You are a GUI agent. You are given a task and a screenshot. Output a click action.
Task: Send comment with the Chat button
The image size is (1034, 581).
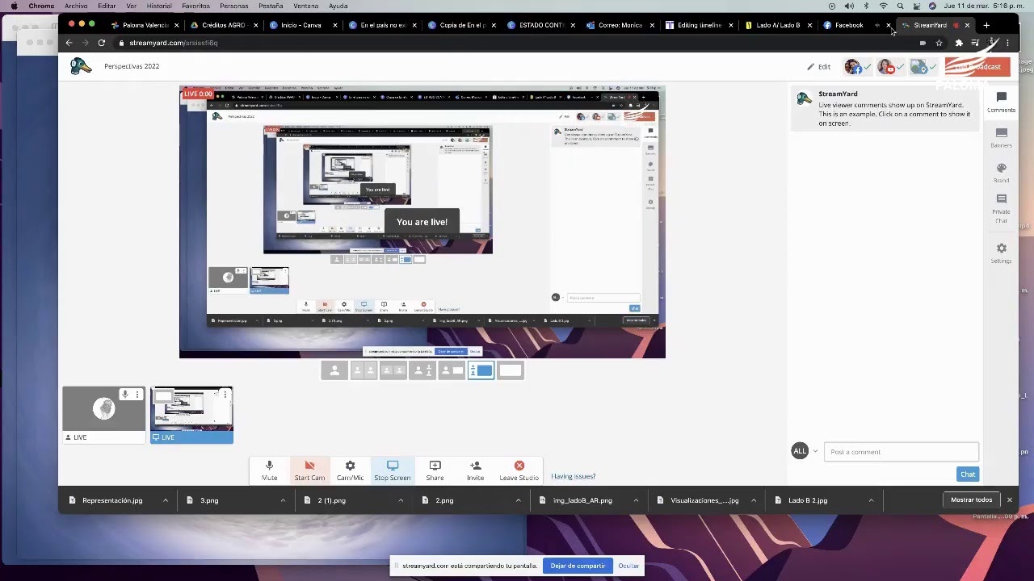967,474
